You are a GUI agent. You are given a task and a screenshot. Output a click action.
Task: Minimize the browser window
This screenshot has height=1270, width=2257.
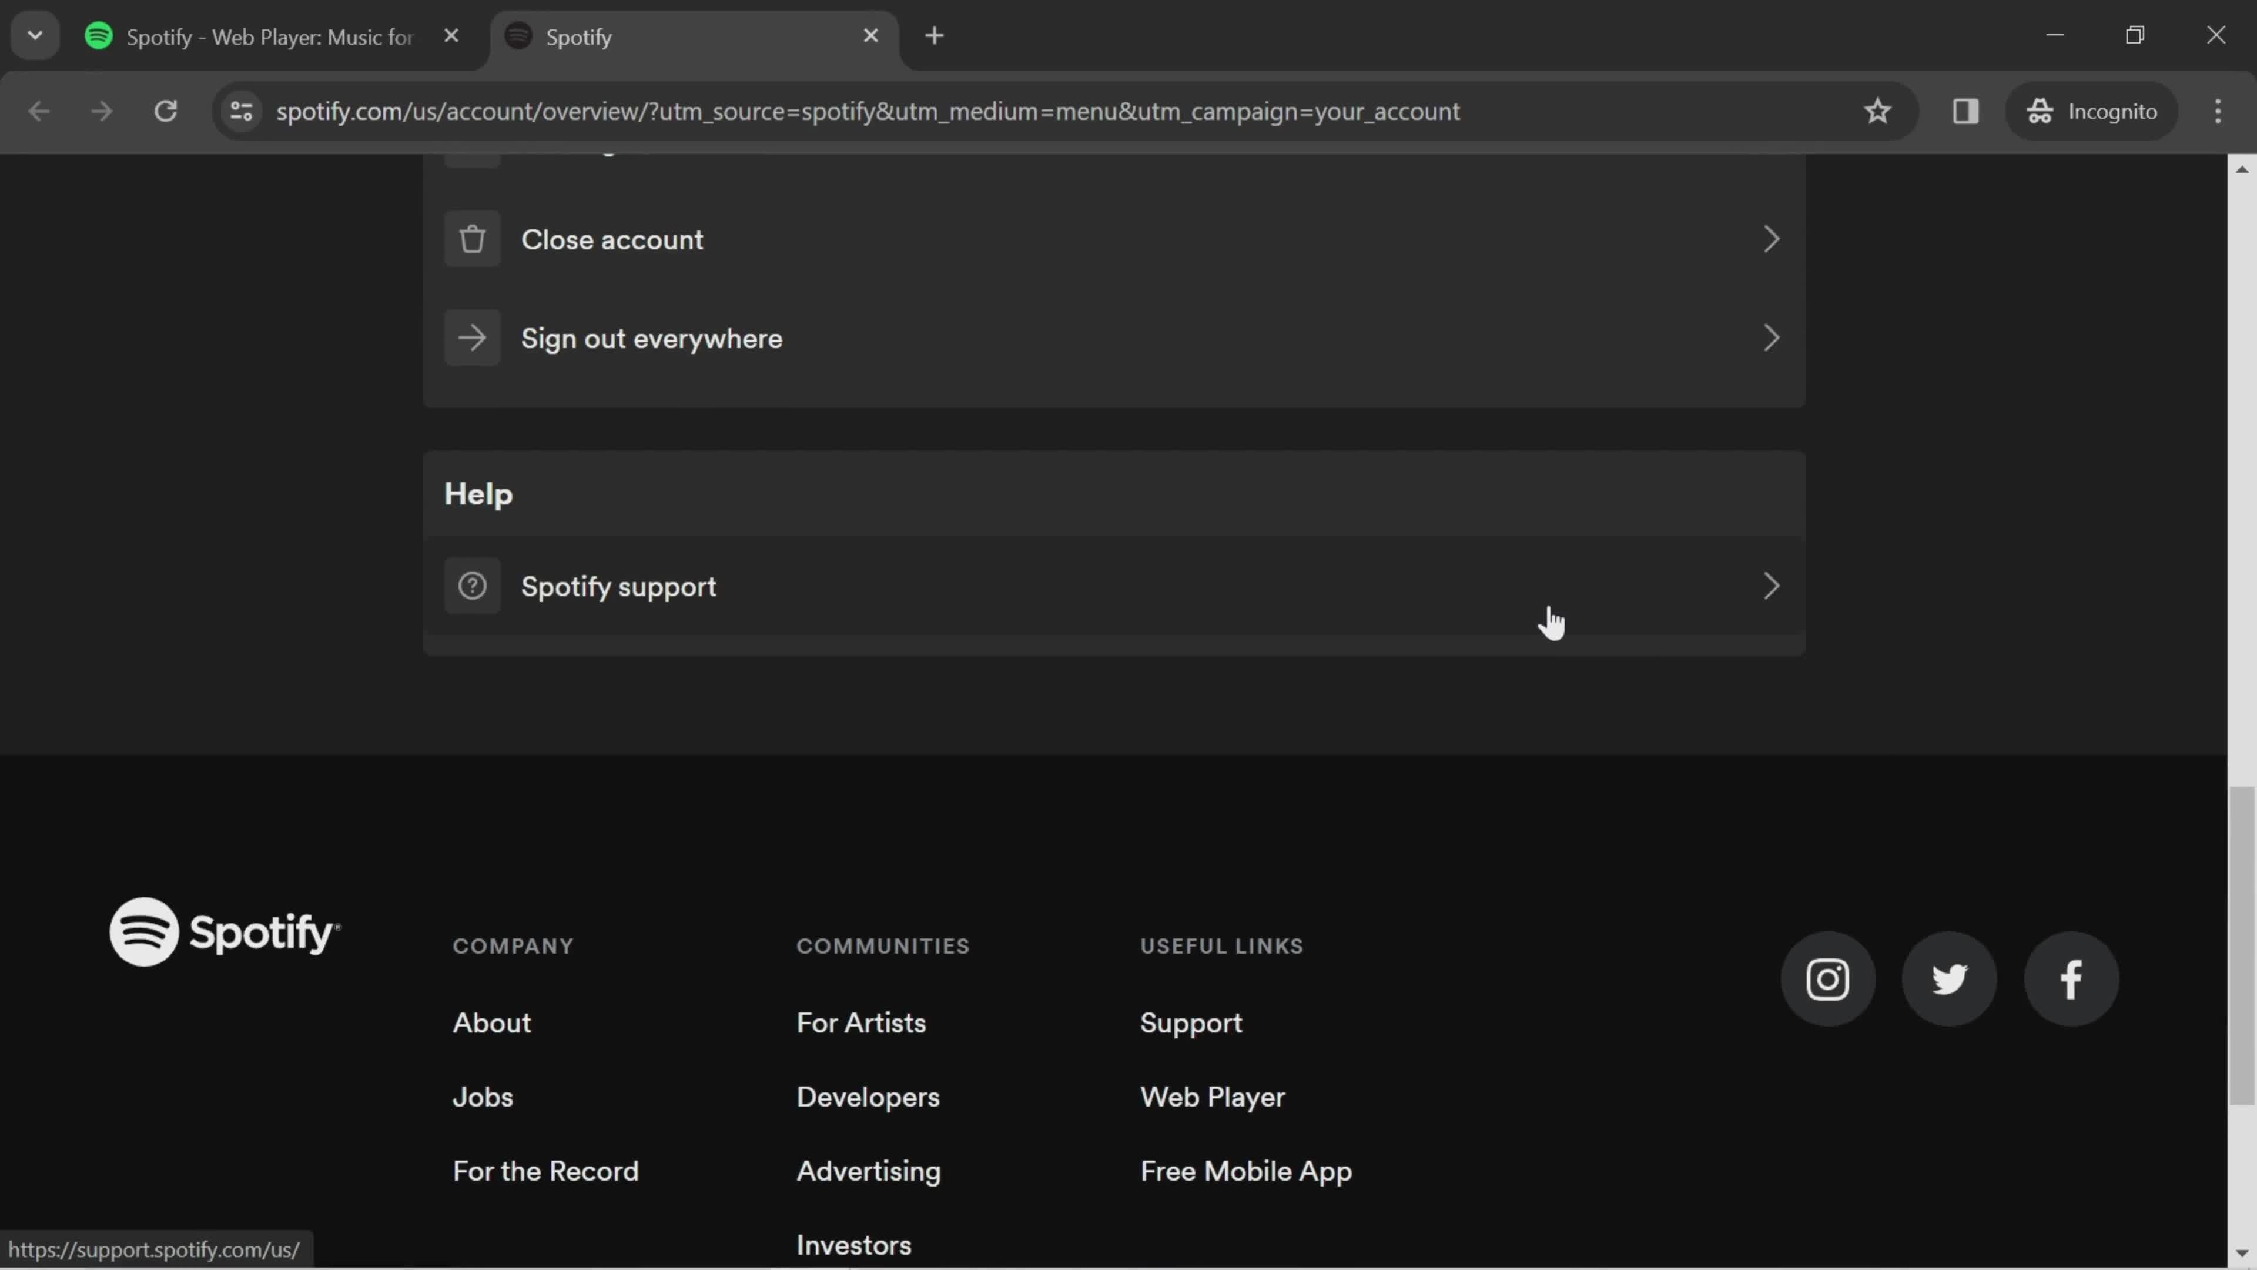2055,35
